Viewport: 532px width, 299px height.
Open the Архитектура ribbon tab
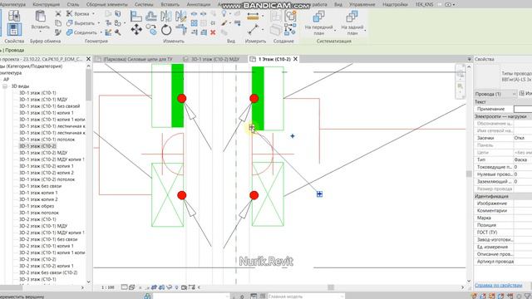[x=12, y=4]
